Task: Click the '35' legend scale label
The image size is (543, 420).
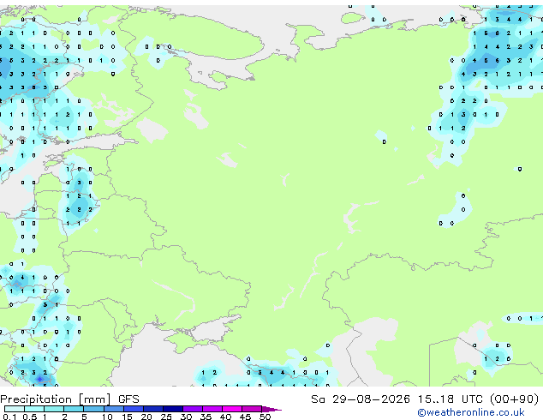Action: [206, 417]
